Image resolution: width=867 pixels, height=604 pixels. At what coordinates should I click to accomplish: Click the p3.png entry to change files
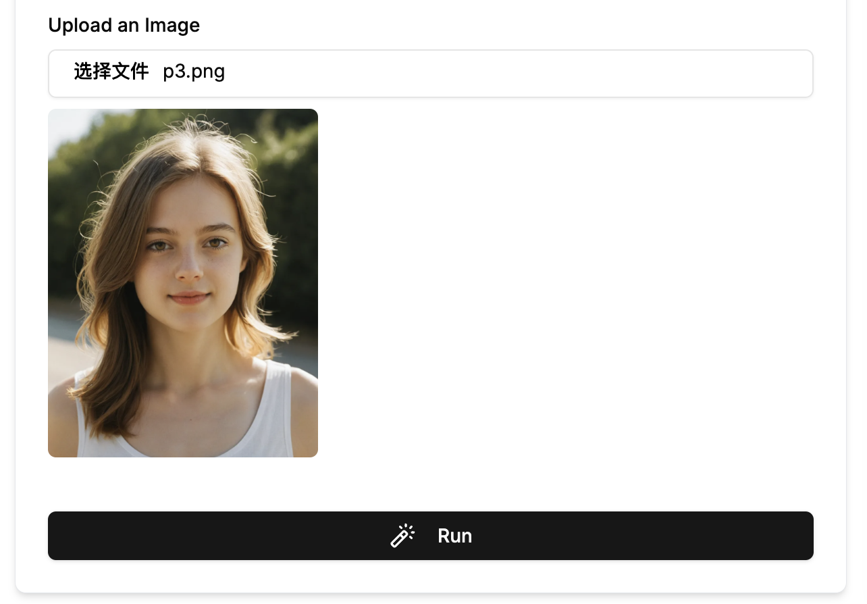(194, 72)
